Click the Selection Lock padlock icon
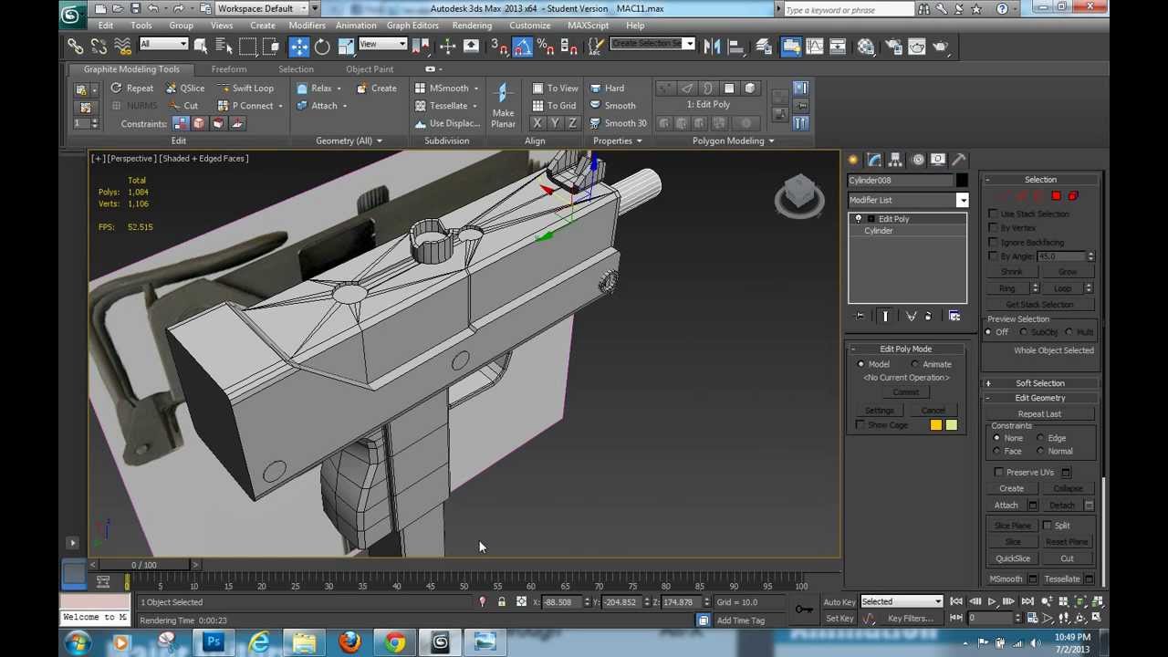1168x657 pixels. [x=501, y=602]
